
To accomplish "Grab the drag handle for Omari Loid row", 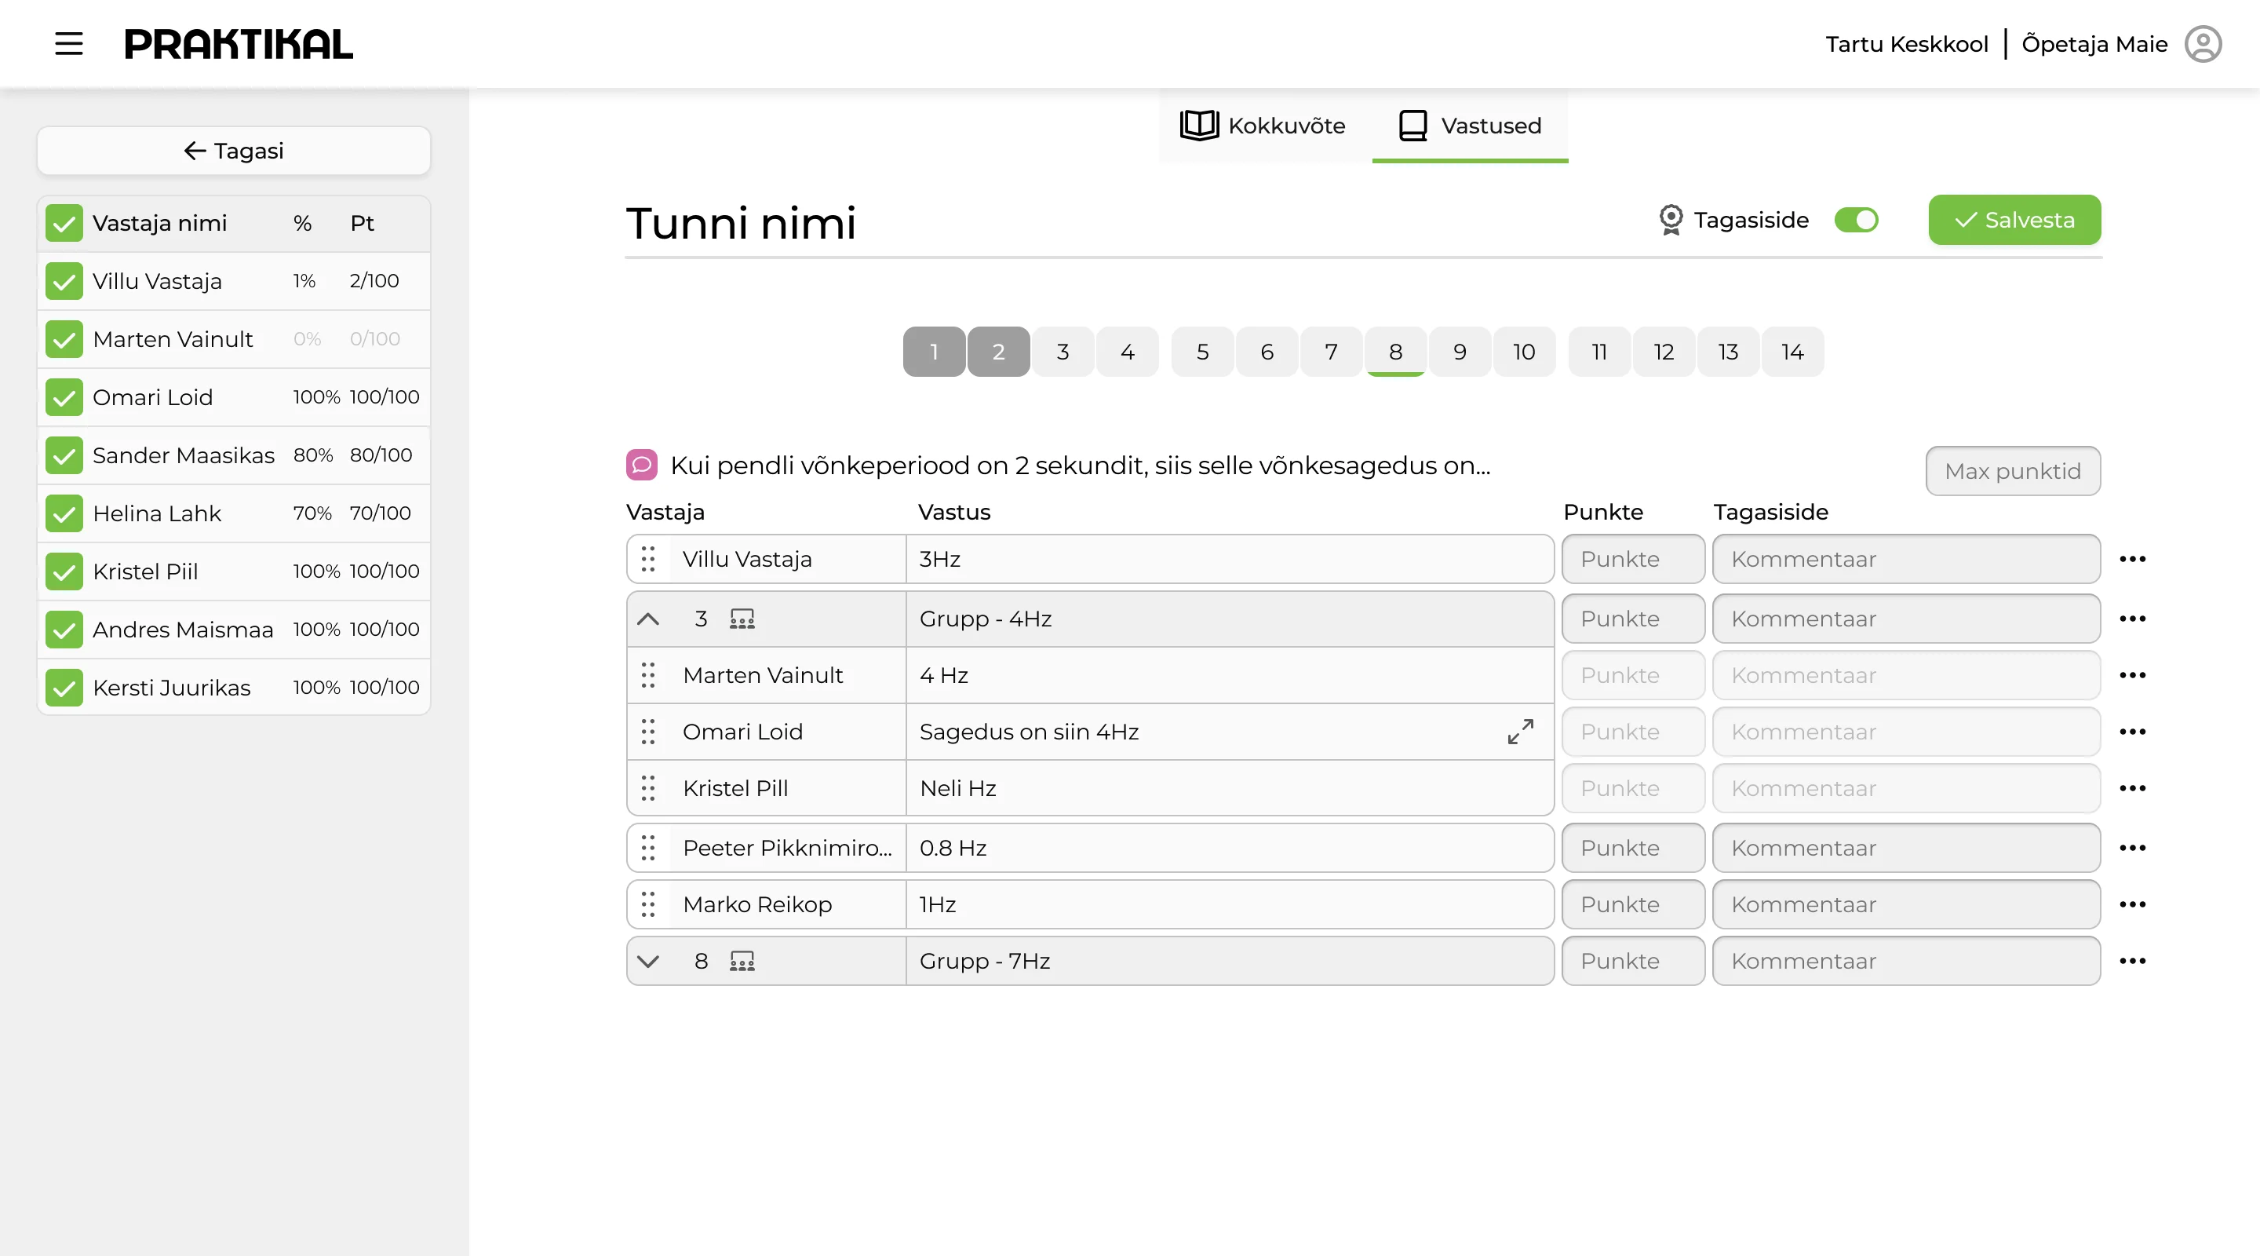I will (647, 731).
